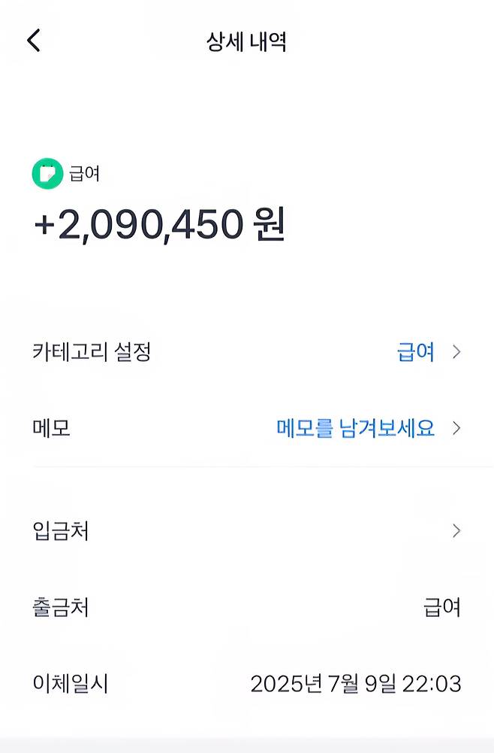Tap the back arrow to return
The height and width of the screenshot is (753, 494).
[33, 41]
